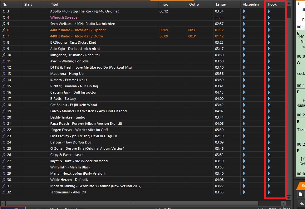Click the Abspielen column header
This screenshot has height=209, width=305.
253,4
